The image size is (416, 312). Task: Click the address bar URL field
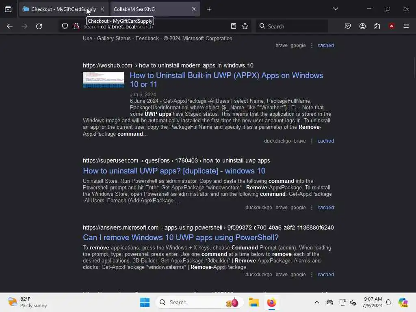(155, 26)
